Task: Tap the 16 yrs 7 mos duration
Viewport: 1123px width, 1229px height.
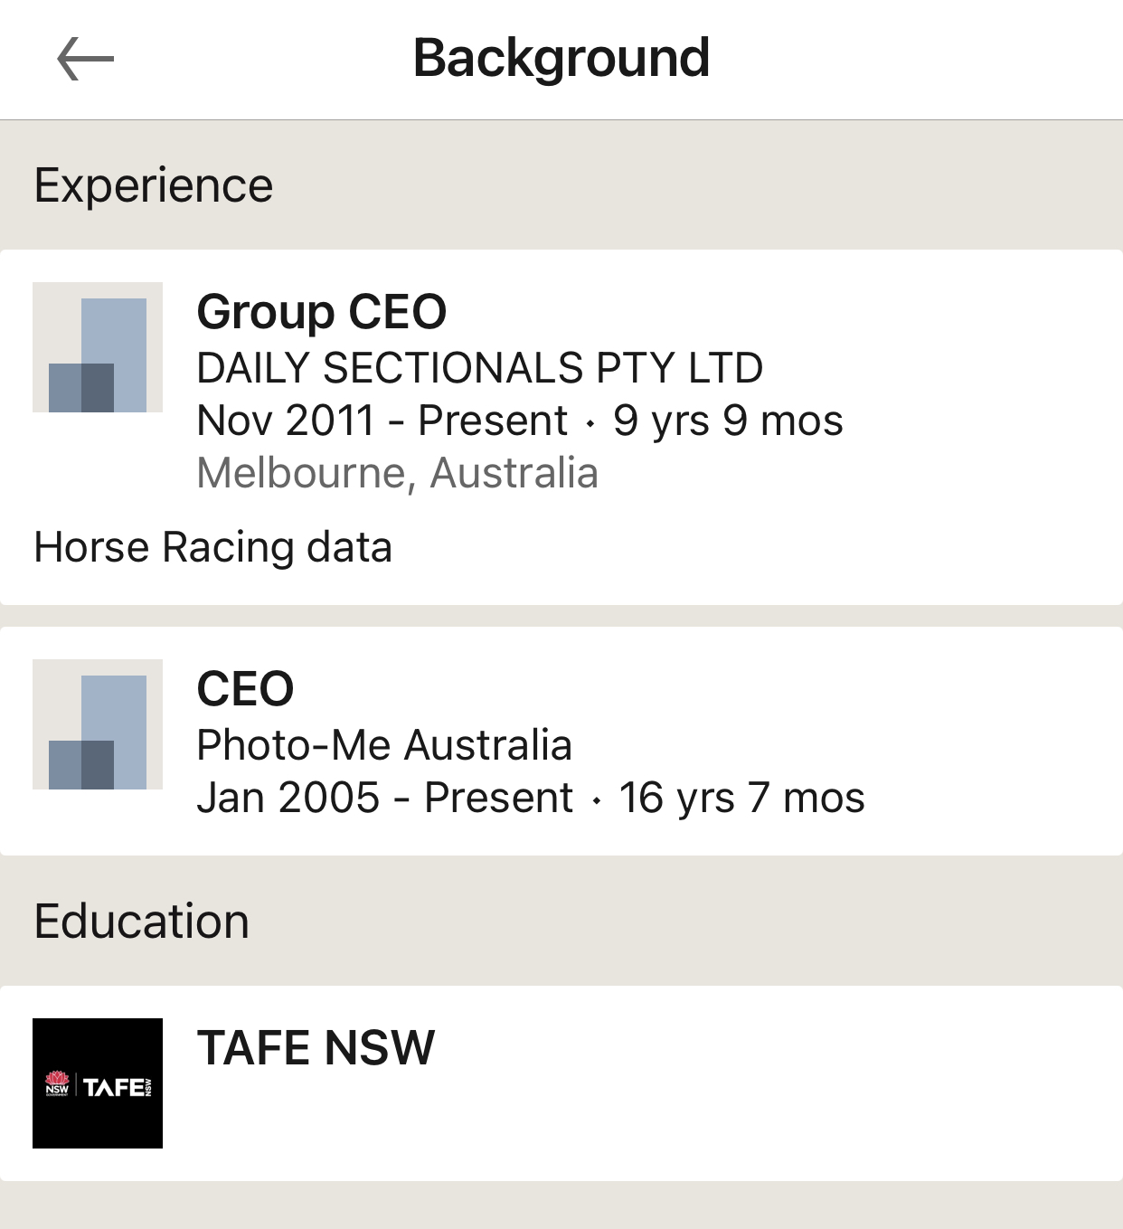Action: (x=742, y=798)
